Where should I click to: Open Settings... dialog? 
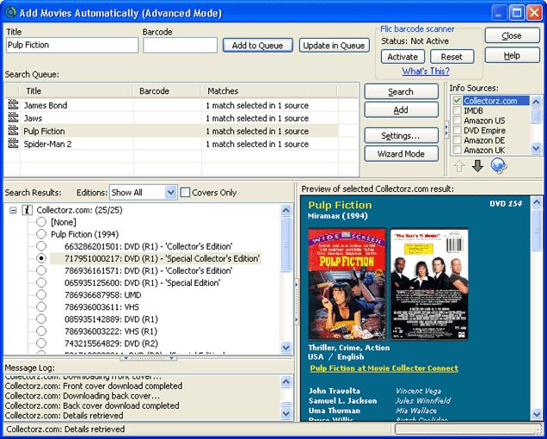click(x=401, y=135)
